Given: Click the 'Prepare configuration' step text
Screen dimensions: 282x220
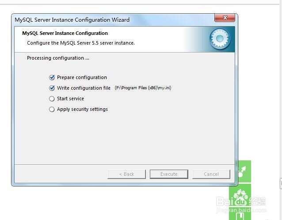Looking at the screenshot, I should [82, 77].
